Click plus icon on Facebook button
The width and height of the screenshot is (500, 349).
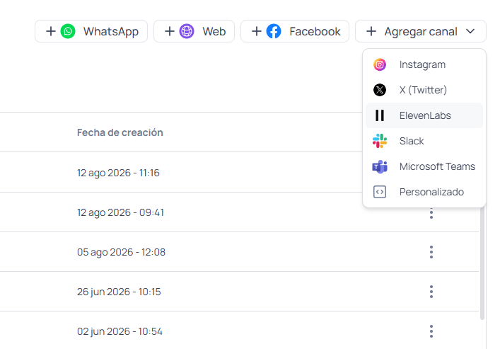257,31
